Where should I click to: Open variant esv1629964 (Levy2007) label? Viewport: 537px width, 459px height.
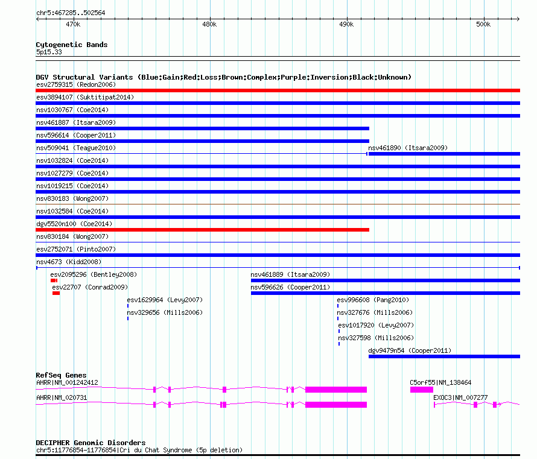[165, 300]
